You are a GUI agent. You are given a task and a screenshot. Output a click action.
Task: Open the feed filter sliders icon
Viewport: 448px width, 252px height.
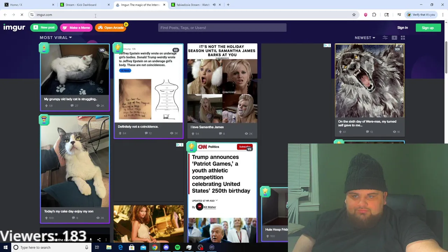point(385,37)
